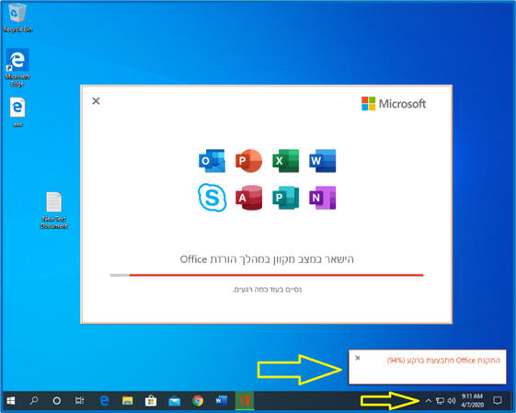Open volume control in tray
This screenshot has width=516, height=413.
452,400
